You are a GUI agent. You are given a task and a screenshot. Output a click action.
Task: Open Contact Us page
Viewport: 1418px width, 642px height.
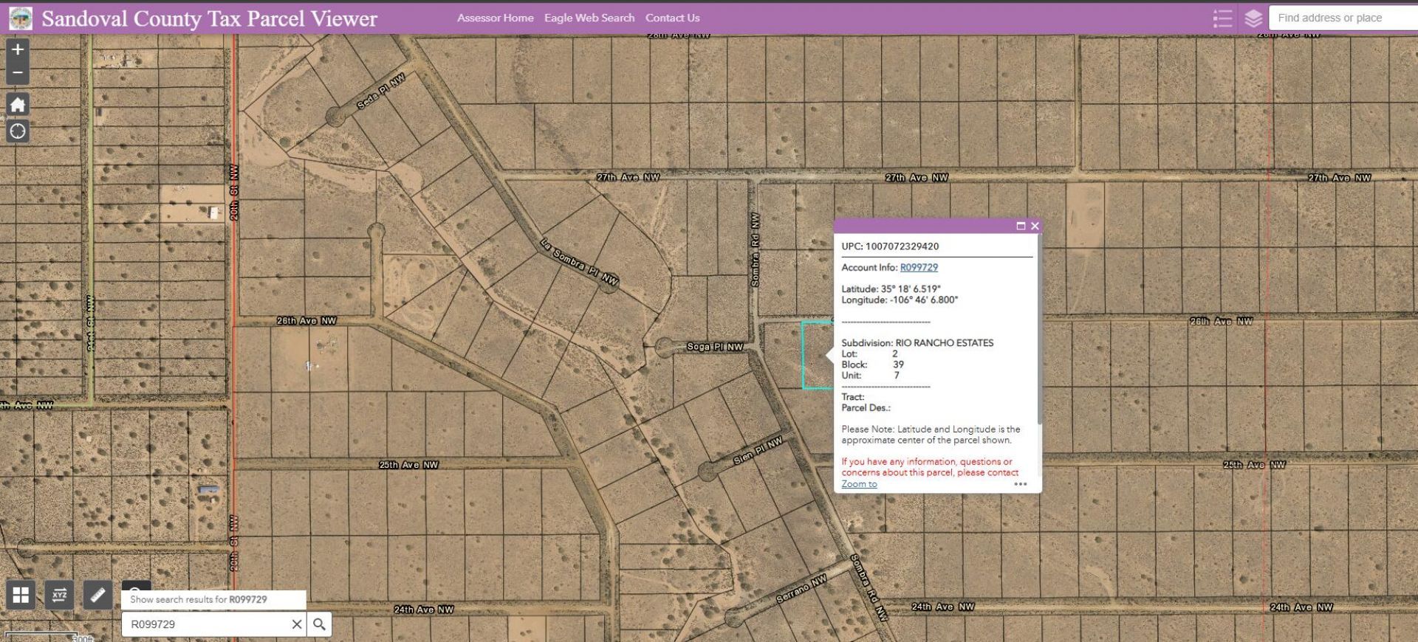(672, 18)
